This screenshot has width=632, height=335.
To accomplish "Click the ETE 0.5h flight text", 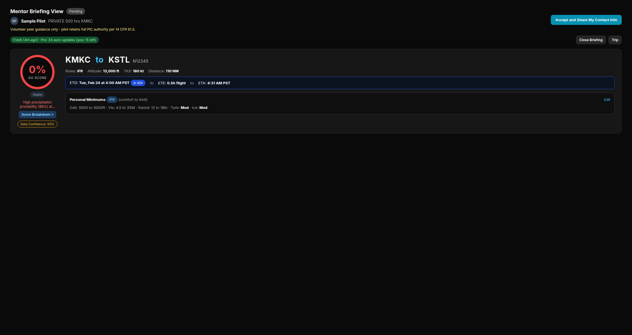I will 172,83.
